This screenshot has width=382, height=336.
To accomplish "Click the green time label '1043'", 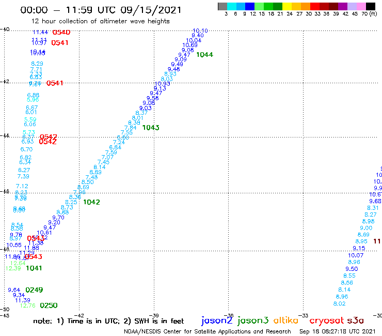I will [x=151, y=128].
